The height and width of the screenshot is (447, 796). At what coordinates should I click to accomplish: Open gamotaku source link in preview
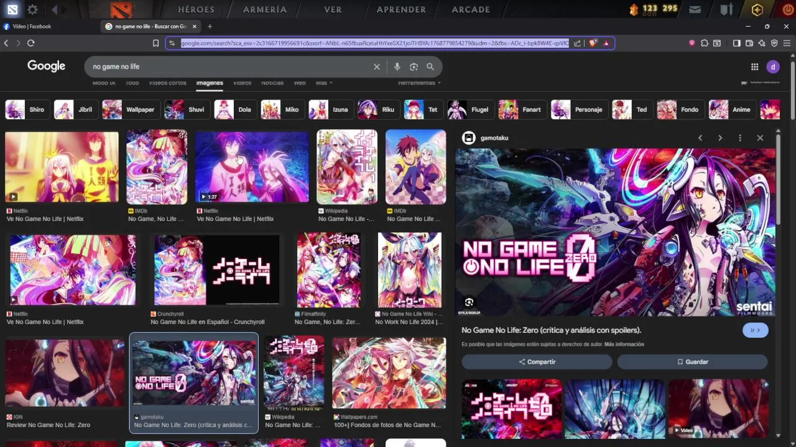[486, 138]
